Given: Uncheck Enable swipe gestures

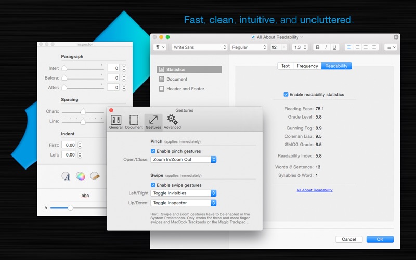Looking at the screenshot, I should point(153,185).
